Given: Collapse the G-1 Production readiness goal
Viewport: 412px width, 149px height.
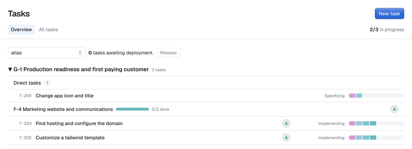Looking at the screenshot, I should (10, 69).
